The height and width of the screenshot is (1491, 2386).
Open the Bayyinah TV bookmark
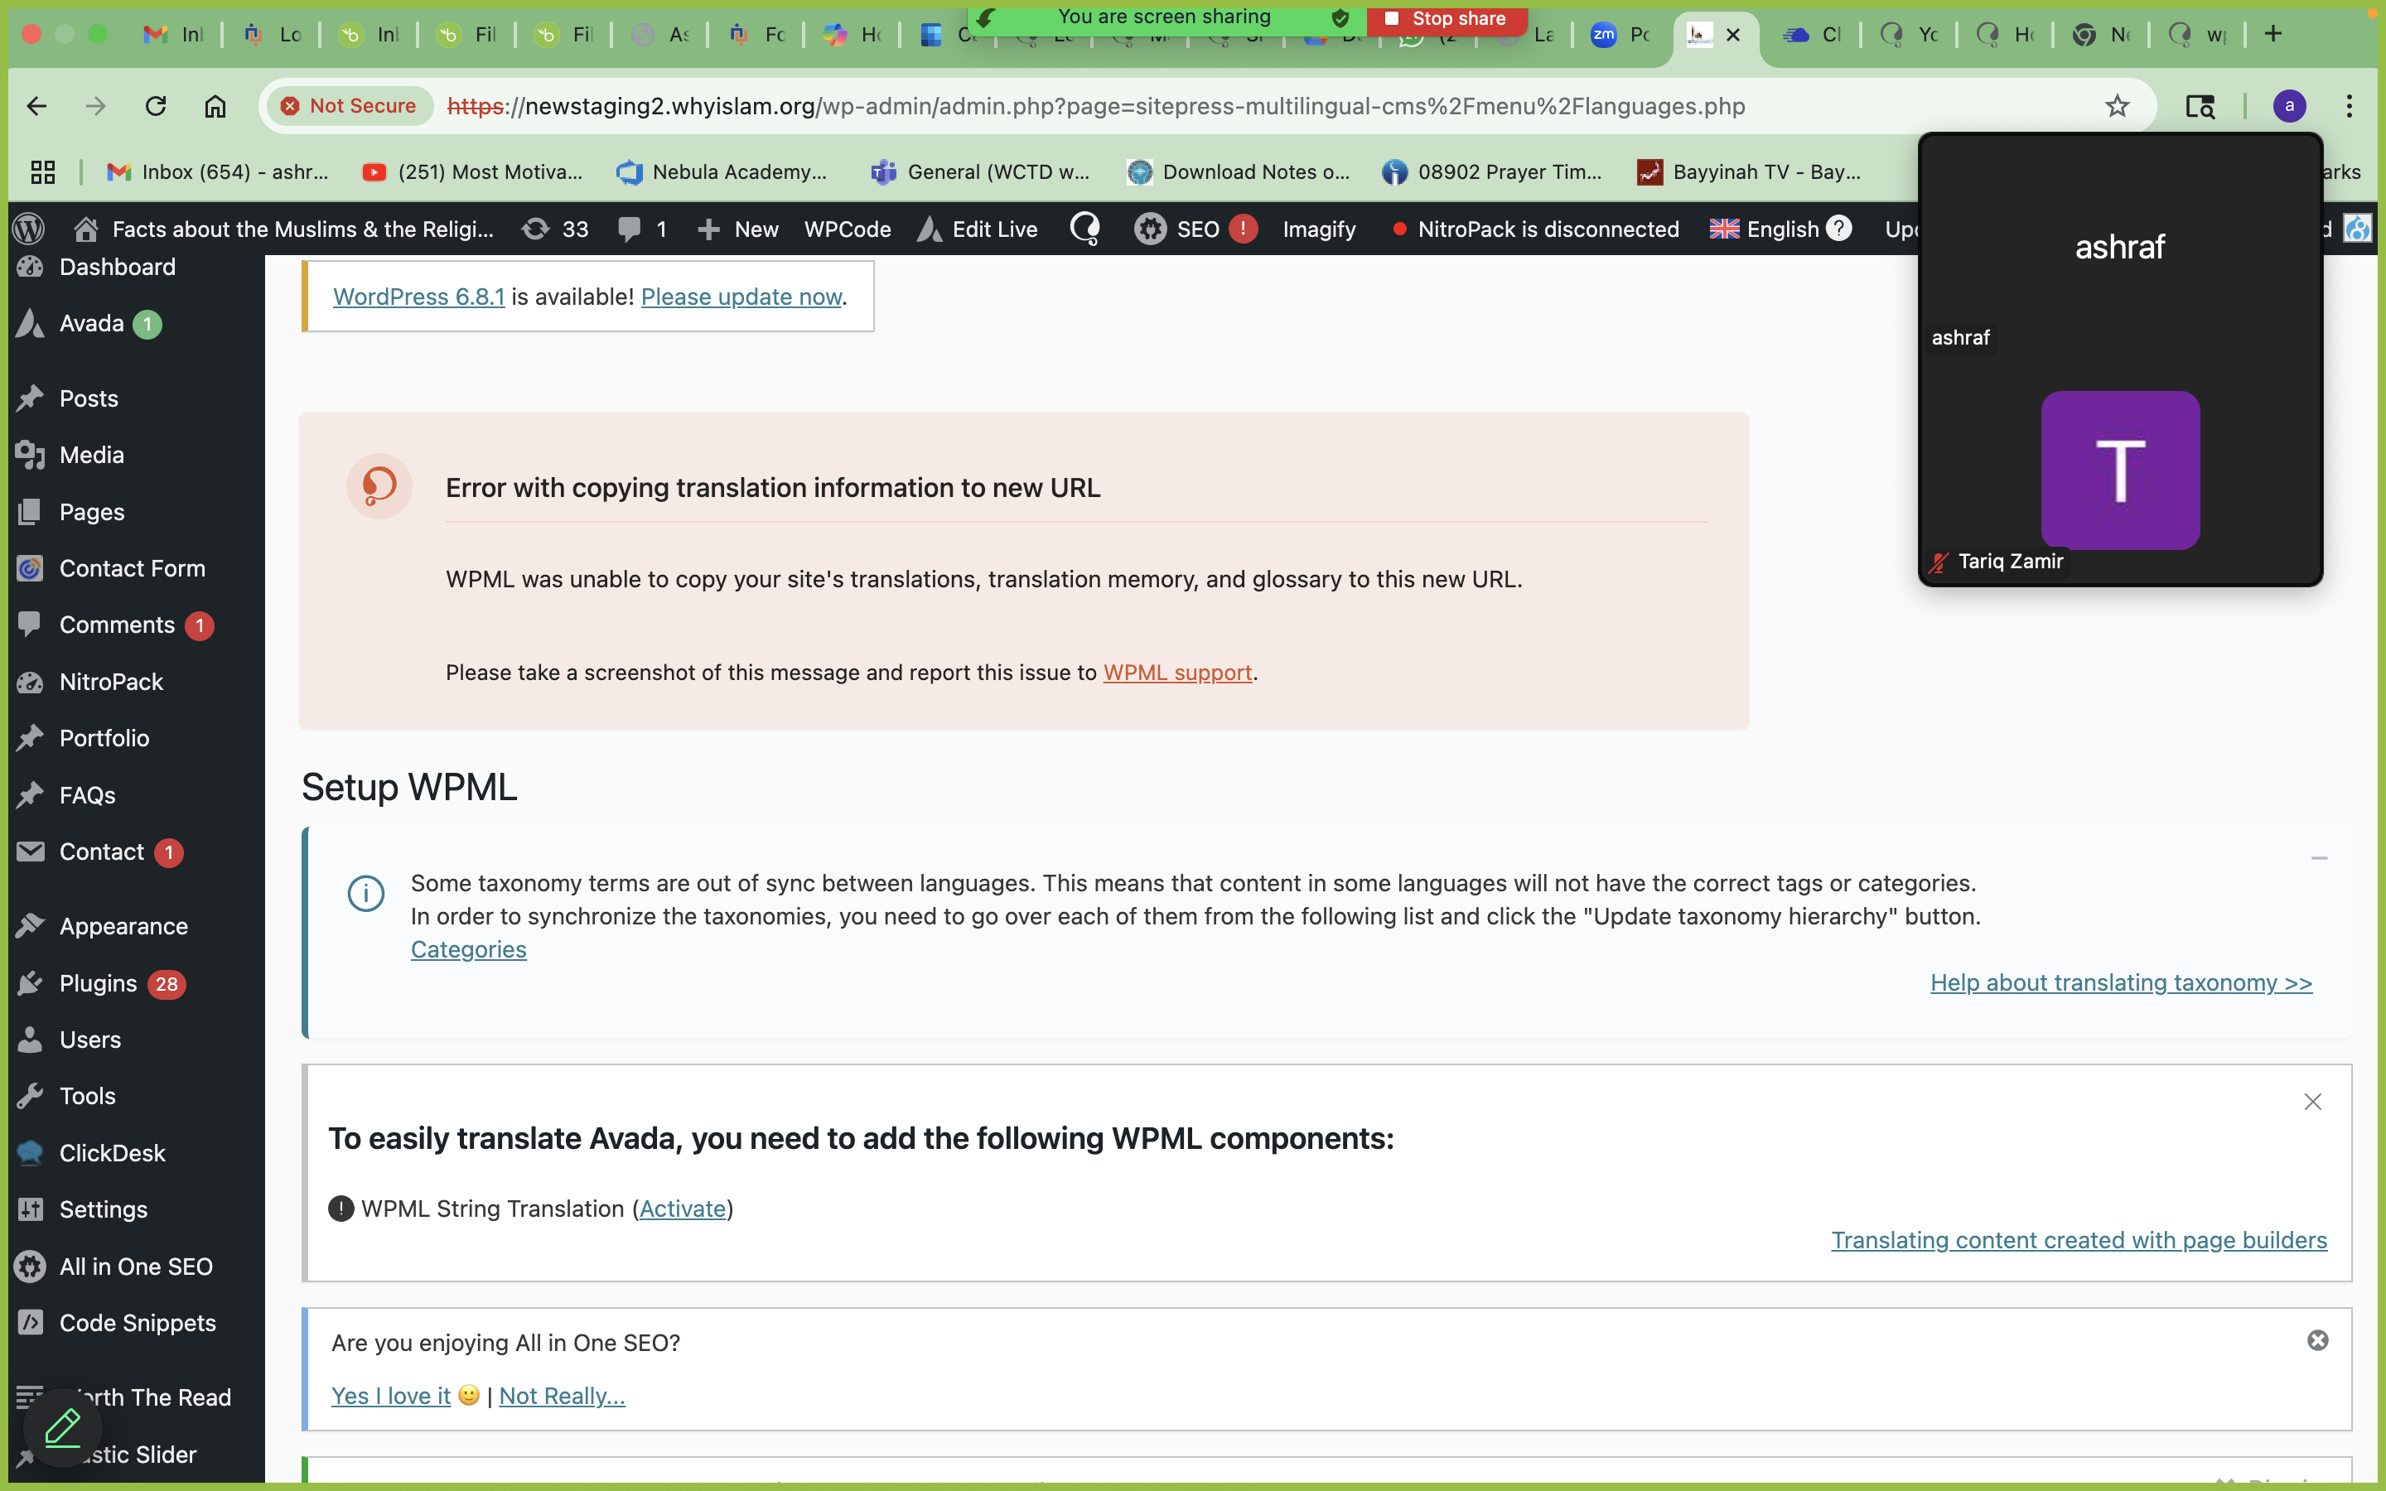click(x=1749, y=171)
